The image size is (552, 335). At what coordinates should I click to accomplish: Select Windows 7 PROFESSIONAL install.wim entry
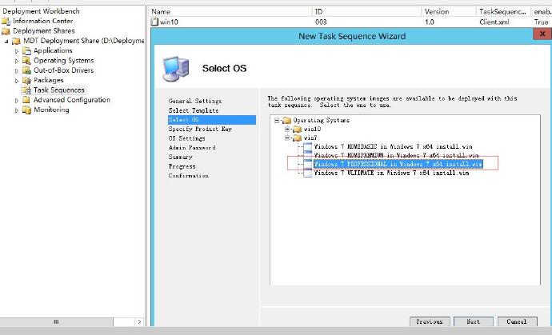tap(398, 164)
